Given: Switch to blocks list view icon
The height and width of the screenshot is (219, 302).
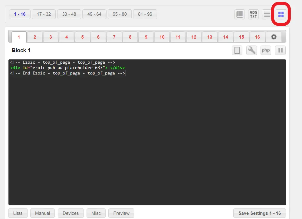Looking at the screenshot, I should [x=267, y=14].
